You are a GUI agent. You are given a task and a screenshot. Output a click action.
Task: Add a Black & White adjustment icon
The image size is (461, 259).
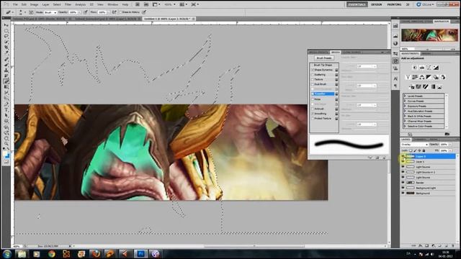429,77
